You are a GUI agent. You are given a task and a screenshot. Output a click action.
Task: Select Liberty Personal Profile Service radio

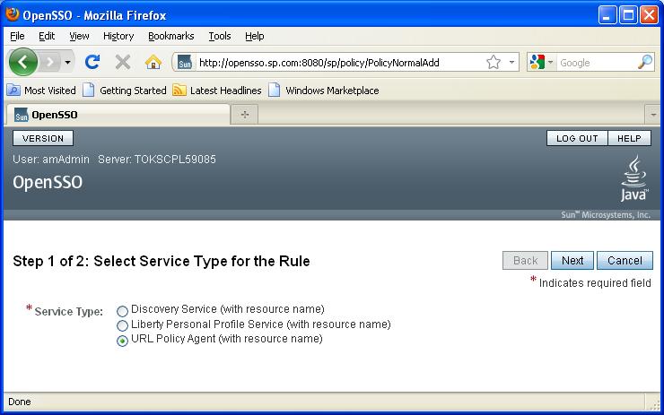click(x=122, y=325)
